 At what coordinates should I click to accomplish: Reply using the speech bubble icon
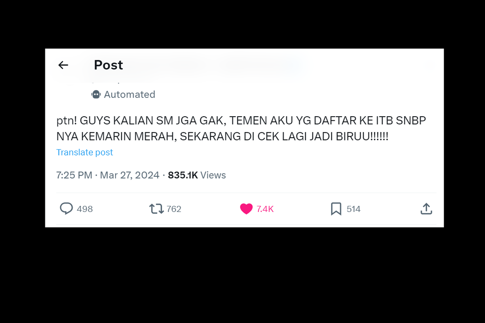pos(66,209)
